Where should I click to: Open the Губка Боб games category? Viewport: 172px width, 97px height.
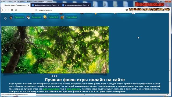coord(53,17)
